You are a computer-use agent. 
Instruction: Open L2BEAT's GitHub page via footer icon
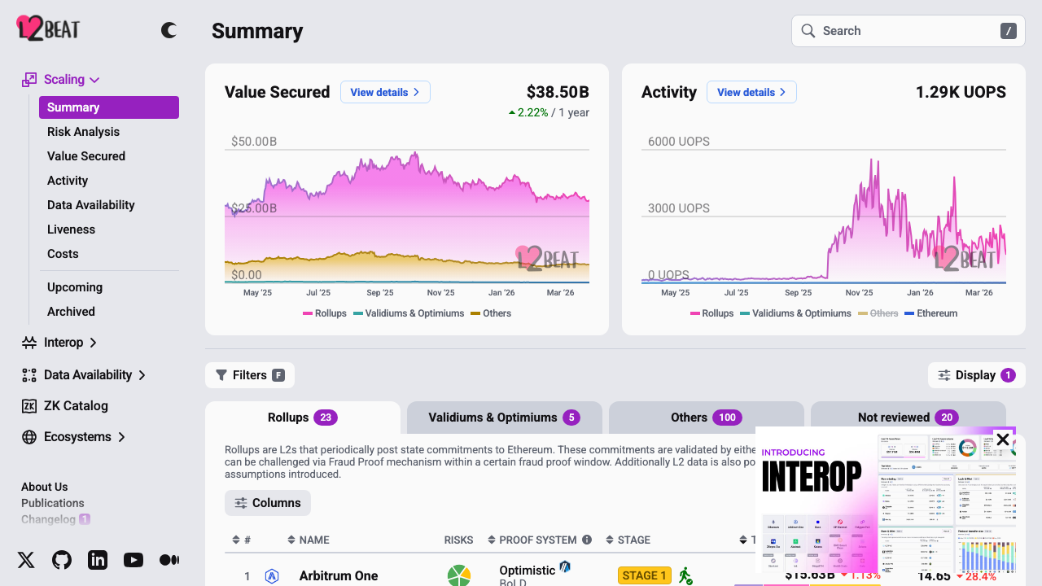tap(62, 559)
